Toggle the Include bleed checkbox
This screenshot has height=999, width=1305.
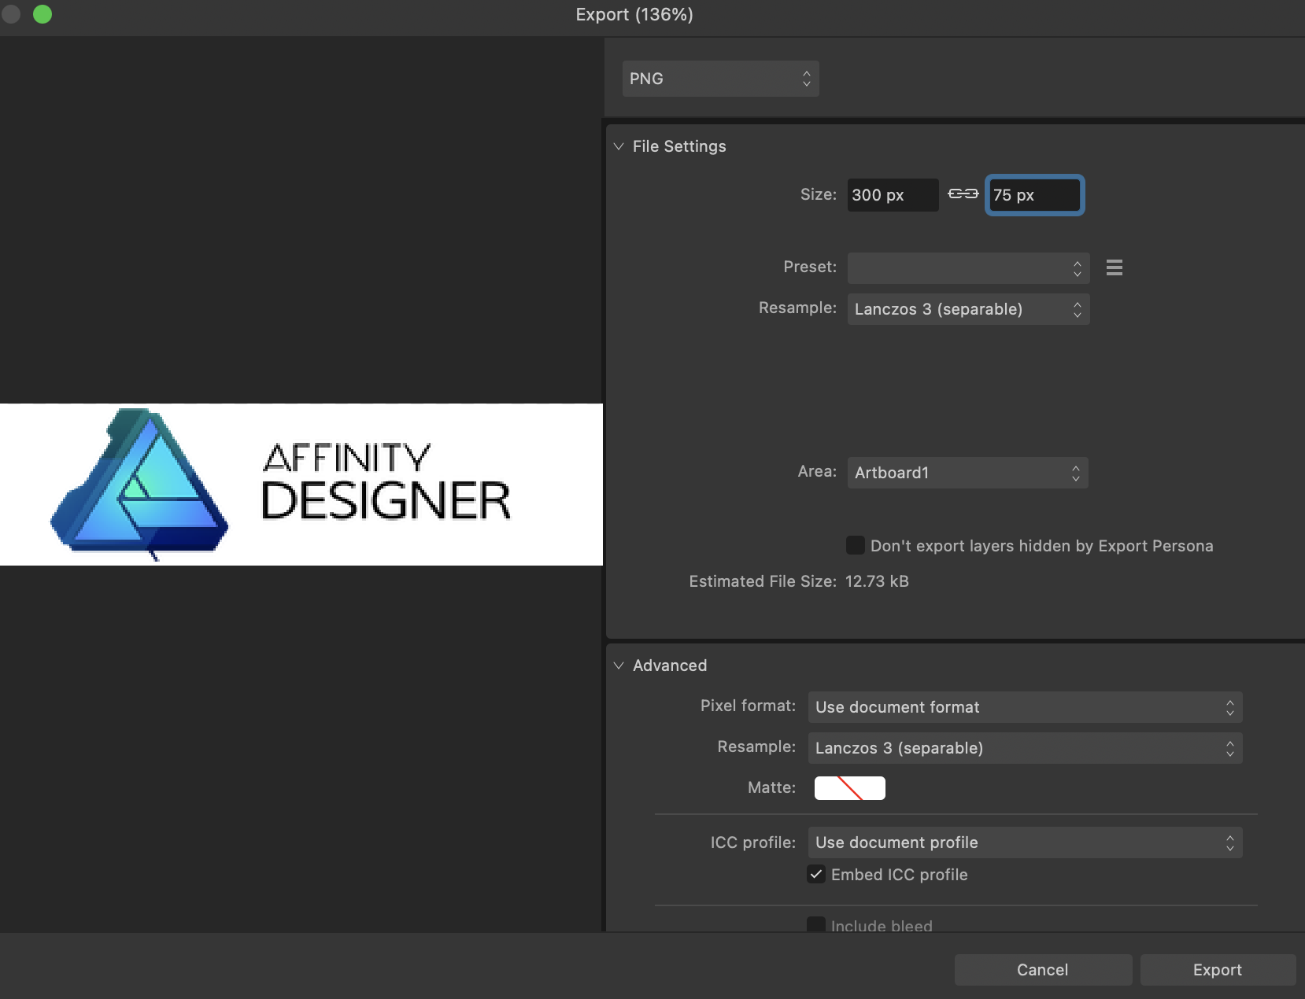tap(816, 925)
